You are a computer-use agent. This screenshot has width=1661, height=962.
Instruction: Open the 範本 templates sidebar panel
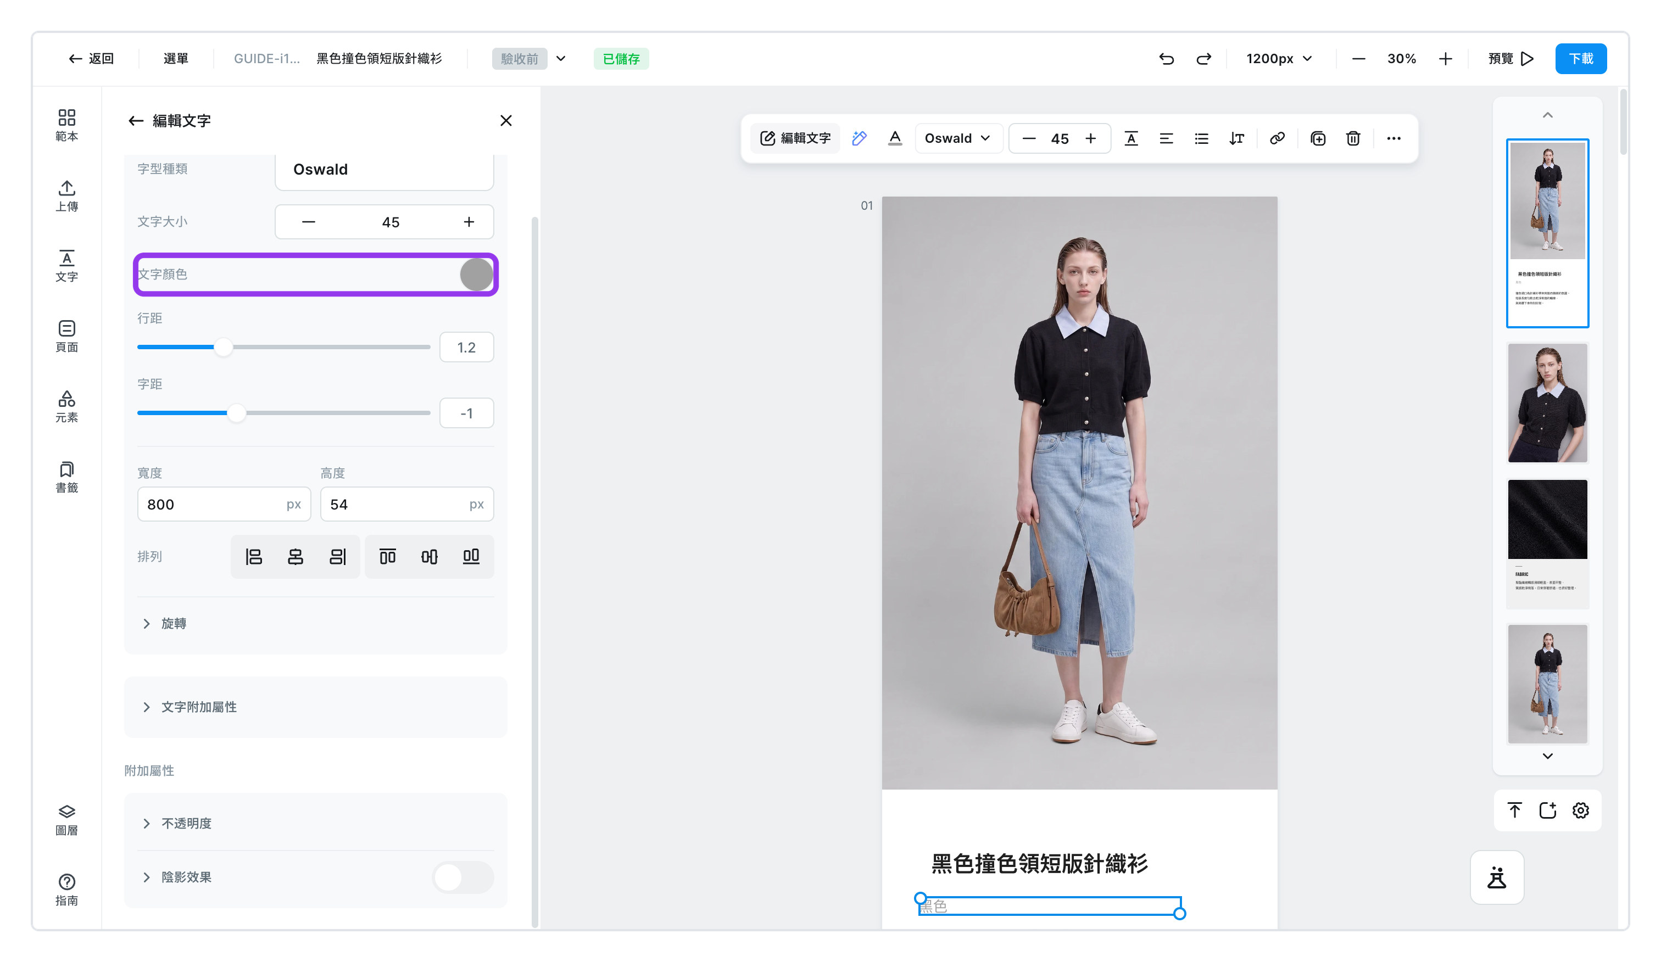[66, 125]
